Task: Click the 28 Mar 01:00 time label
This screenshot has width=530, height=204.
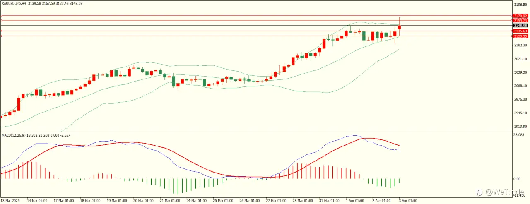Action: (303, 201)
